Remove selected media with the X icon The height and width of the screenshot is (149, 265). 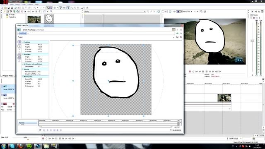pos(22,12)
